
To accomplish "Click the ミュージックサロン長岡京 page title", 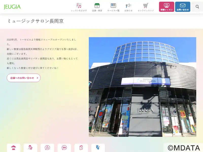I will pyautogui.click(x=35, y=21).
